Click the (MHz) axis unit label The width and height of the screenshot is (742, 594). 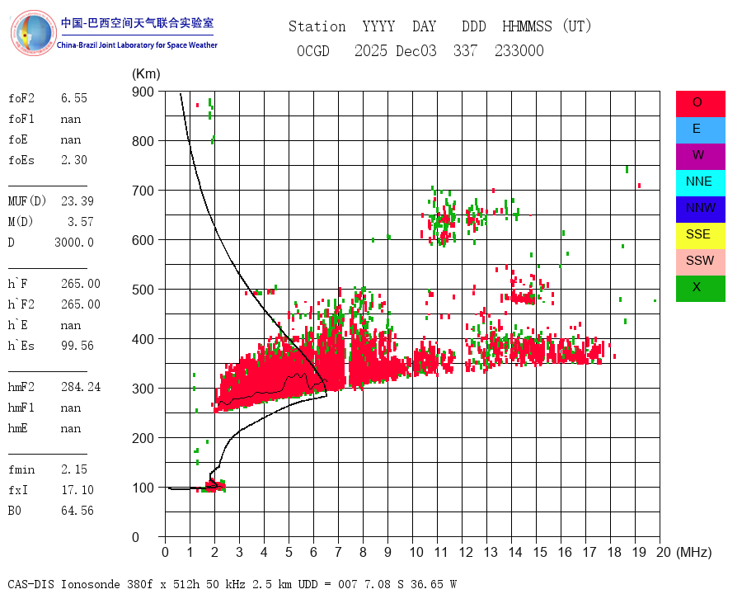[693, 552]
